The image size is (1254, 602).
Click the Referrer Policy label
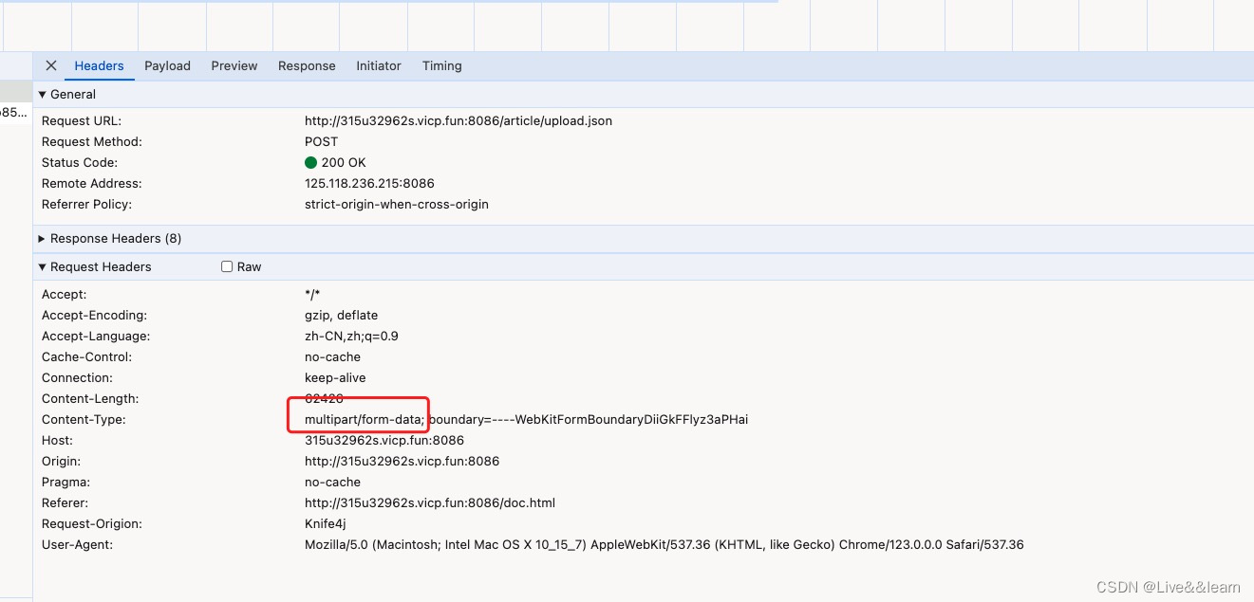coord(86,204)
